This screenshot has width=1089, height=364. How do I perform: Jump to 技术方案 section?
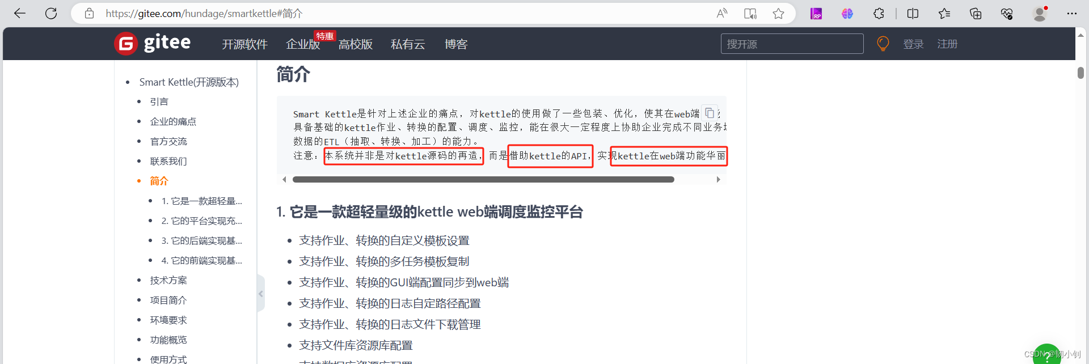click(168, 280)
